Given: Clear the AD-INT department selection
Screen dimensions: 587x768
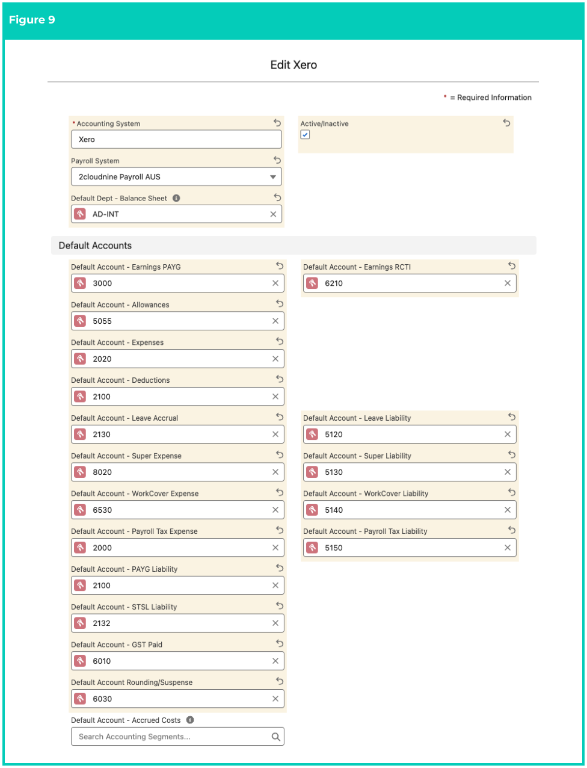Looking at the screenshot, I should pyautogui.click(x=273, y=214).
